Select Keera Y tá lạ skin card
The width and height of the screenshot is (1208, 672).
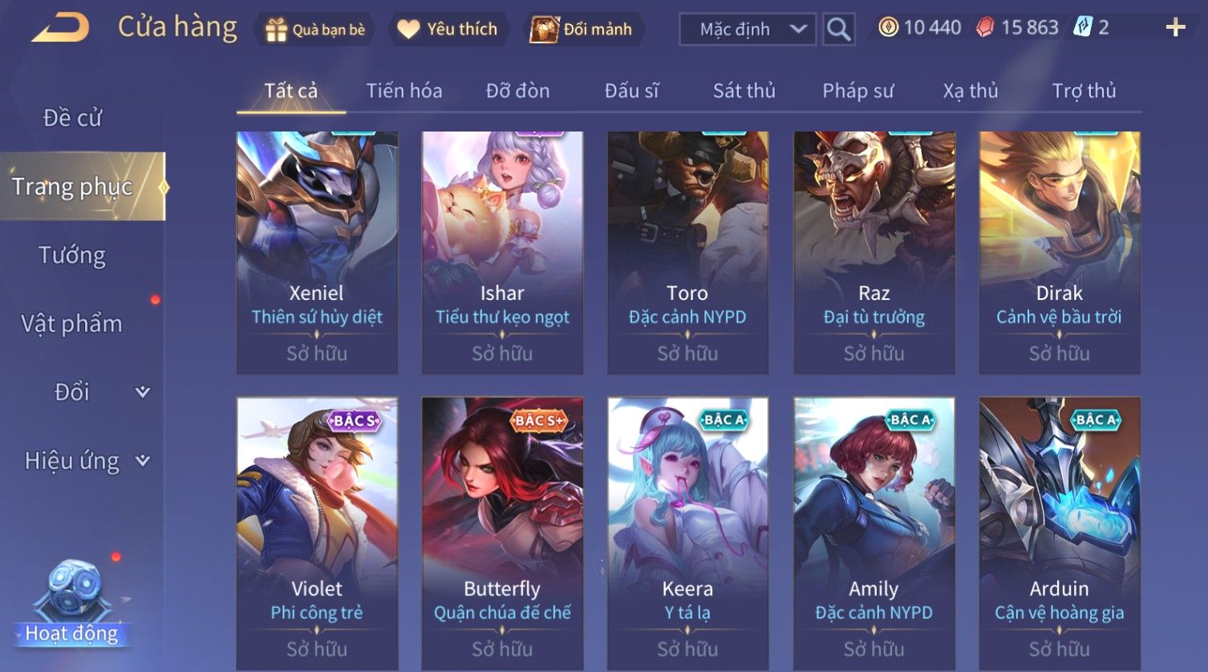pyautogui.click(x=687, y=533)
